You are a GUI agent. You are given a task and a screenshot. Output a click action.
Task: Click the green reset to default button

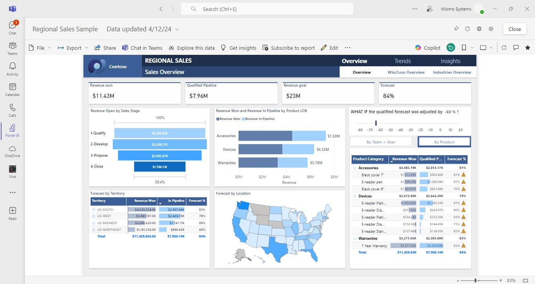[x=451, y=48]
